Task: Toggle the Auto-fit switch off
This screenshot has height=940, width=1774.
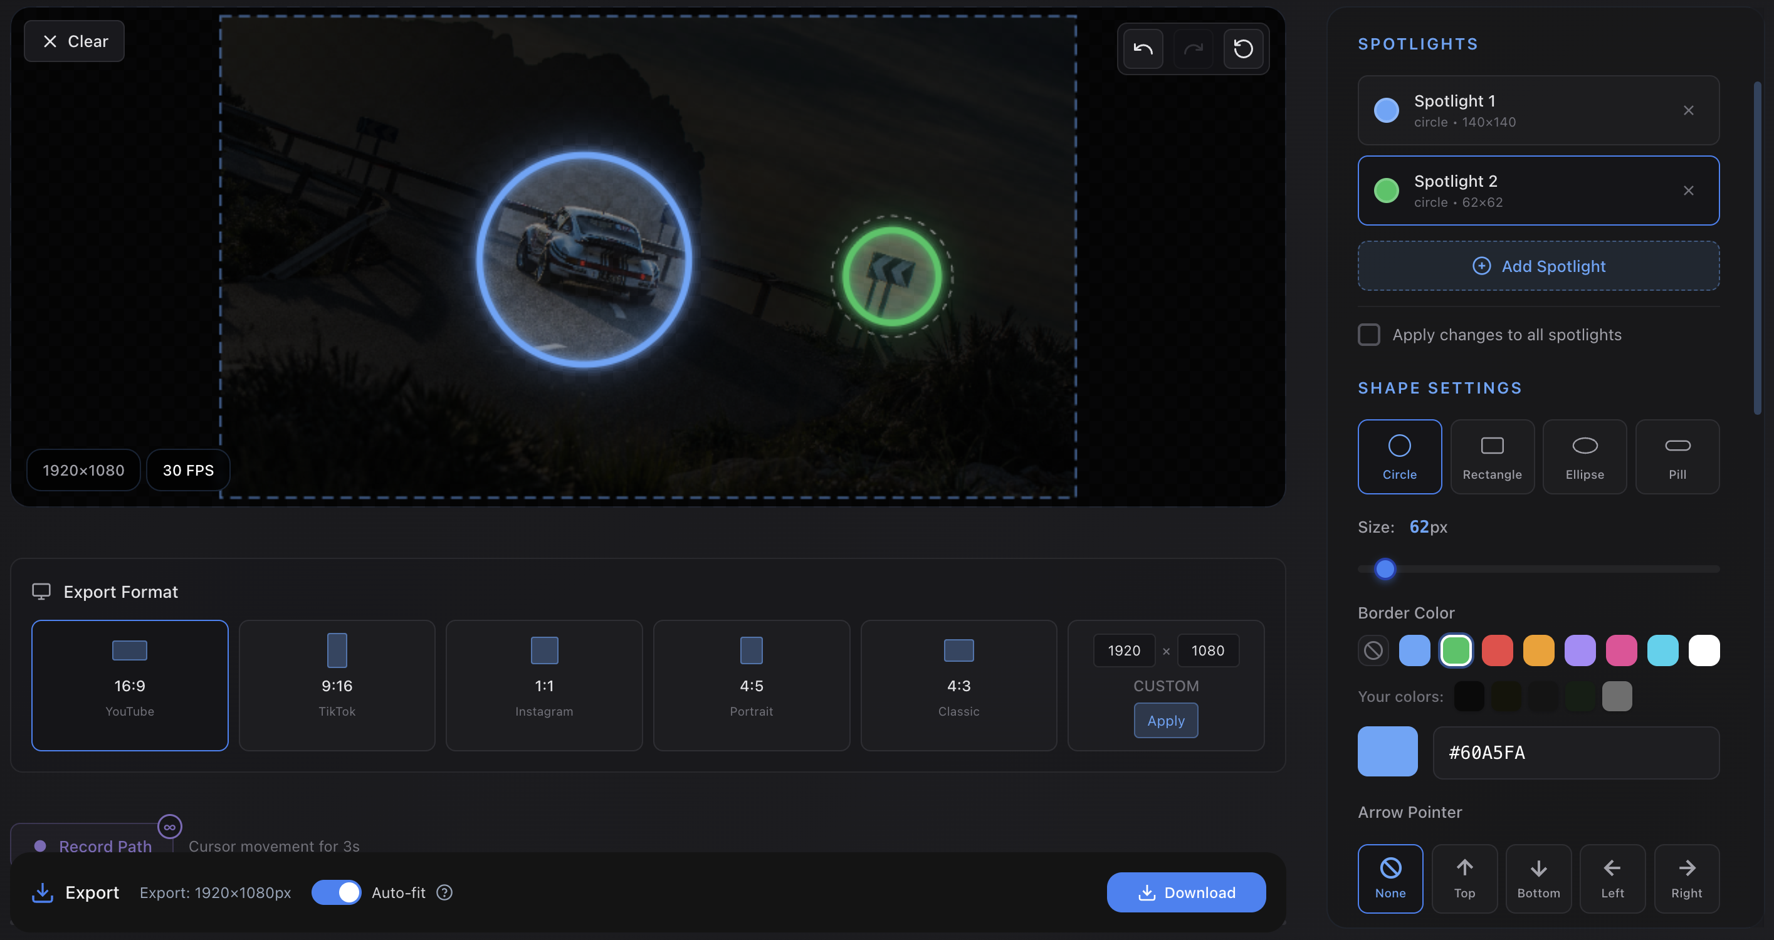Action: pos(337,892)
